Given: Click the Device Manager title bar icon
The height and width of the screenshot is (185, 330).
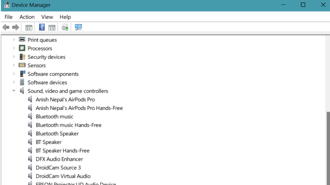Looking at the screenshot, I should point(7,4).
